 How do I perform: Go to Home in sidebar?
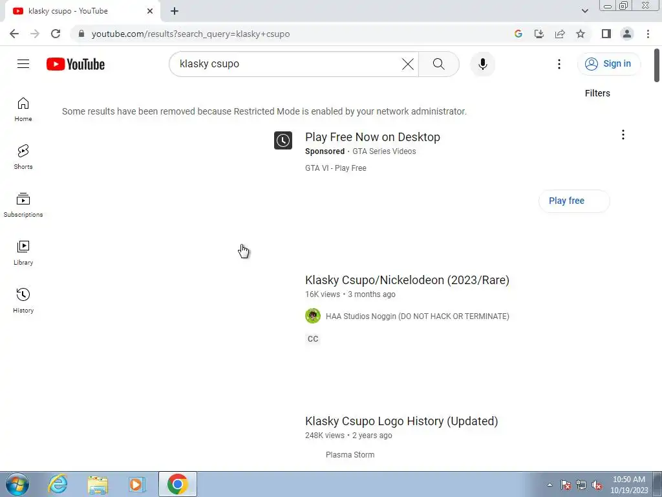pos(23,109)
